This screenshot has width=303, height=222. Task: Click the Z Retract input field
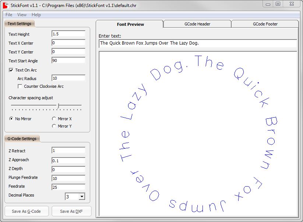(68, 150)
